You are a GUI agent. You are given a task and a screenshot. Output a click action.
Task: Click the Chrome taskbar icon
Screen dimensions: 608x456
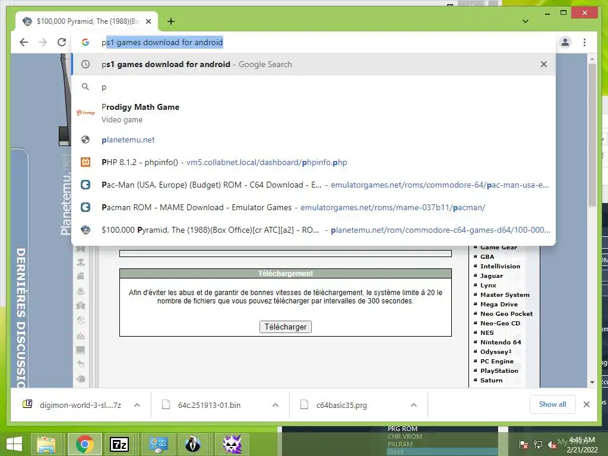pyautogui.click(x=84, y=444)
